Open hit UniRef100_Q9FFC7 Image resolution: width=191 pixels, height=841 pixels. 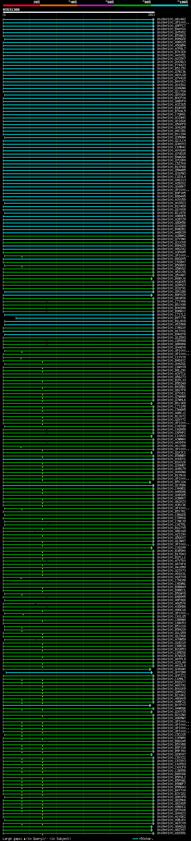(171, 26)
